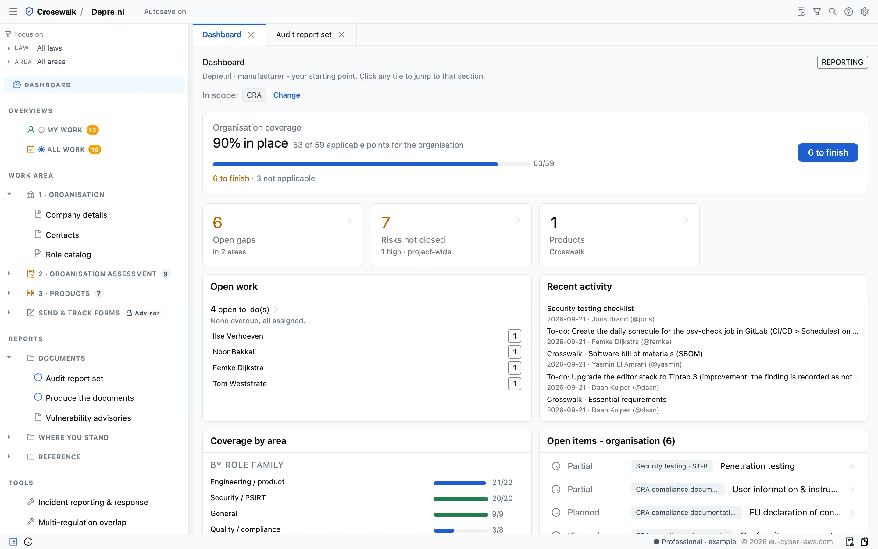
Task: Open the Penetration testing open item
Action: click(703, 466)
